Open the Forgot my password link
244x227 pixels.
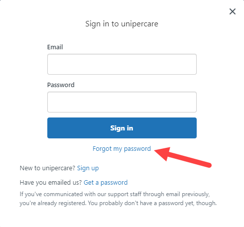(122, 149)
